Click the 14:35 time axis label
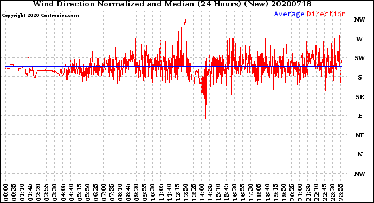This screenshot has width=374, height=203. [x=210, y=192]
